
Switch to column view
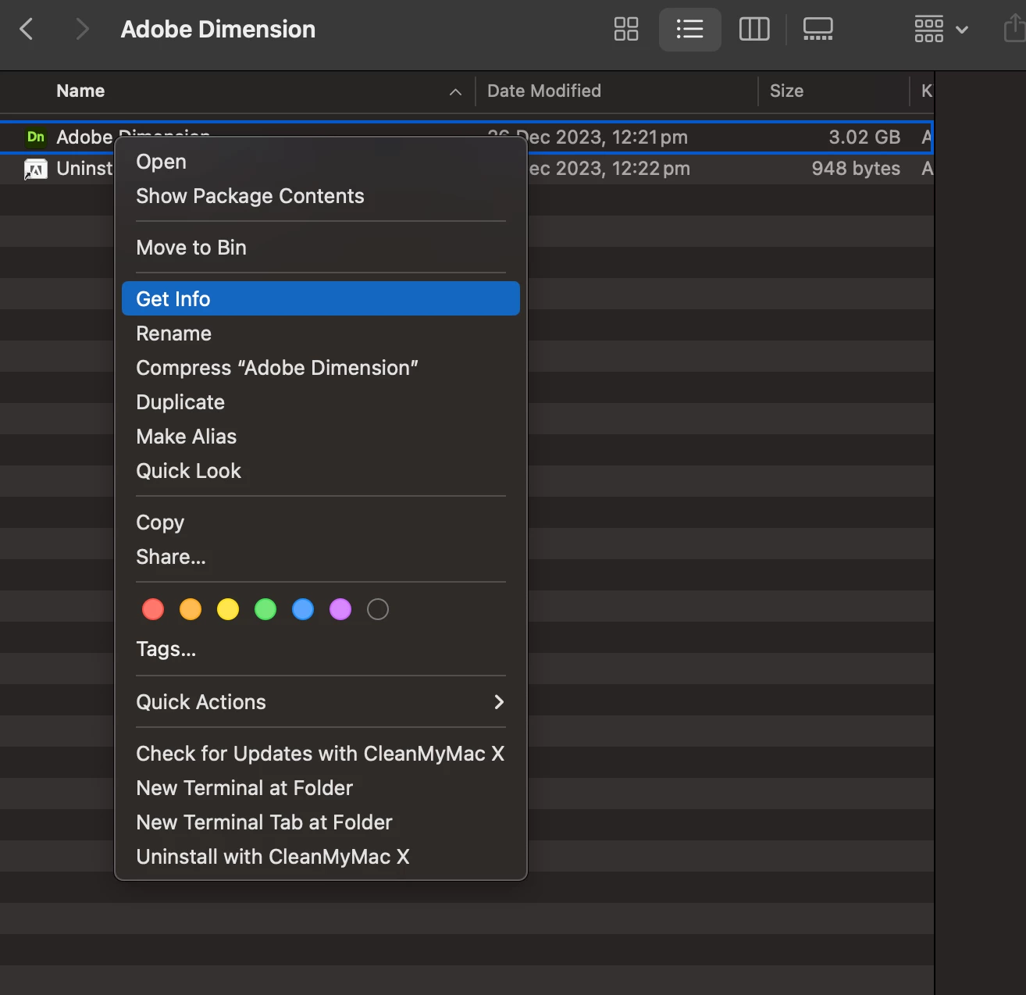click(x=754, y=30)
